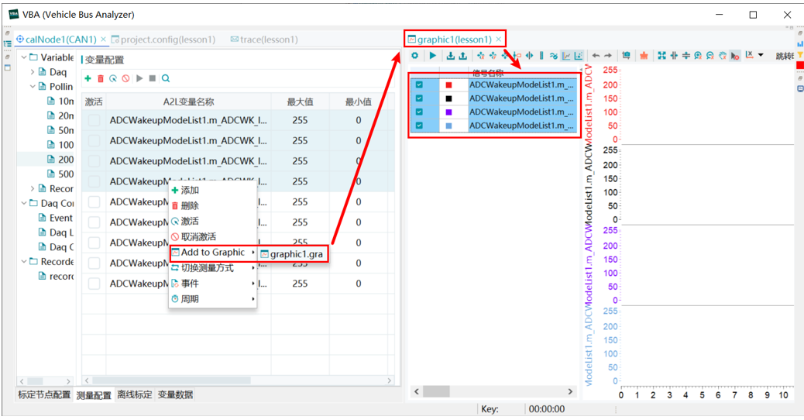
Task: Click the black signal color swatch
Action: [x=448, y=98]
